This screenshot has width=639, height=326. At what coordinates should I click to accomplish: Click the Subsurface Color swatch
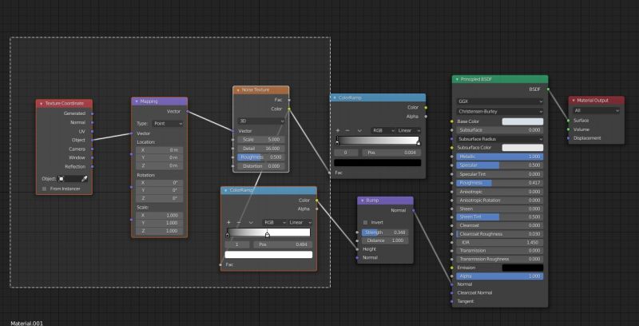(522, 148)
